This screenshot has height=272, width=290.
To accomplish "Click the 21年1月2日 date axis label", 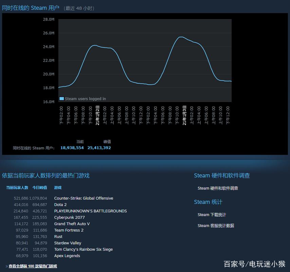I will click(x=97, y=115).
